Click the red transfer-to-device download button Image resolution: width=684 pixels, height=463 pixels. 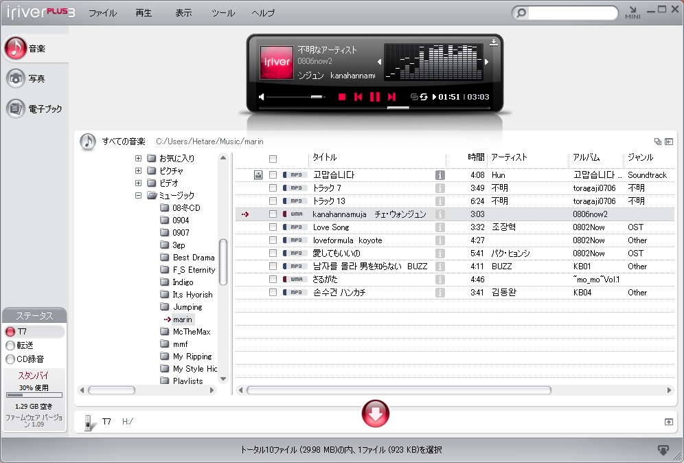(x=375, y=414)
